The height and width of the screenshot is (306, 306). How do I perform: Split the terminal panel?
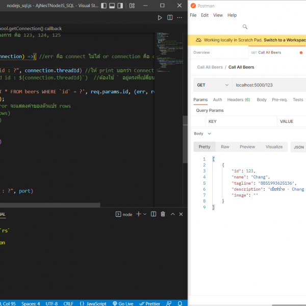tap(154, 214)
